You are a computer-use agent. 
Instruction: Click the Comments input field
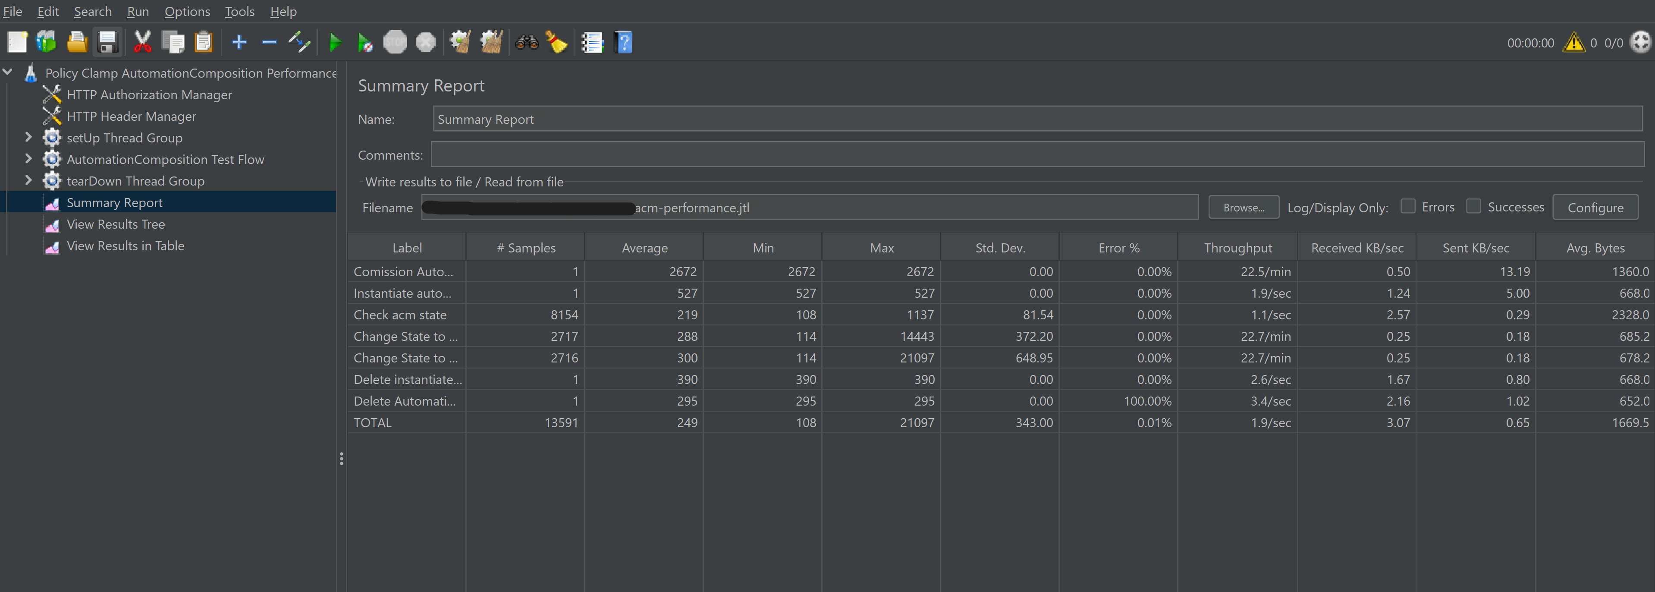pos(1038,155)
